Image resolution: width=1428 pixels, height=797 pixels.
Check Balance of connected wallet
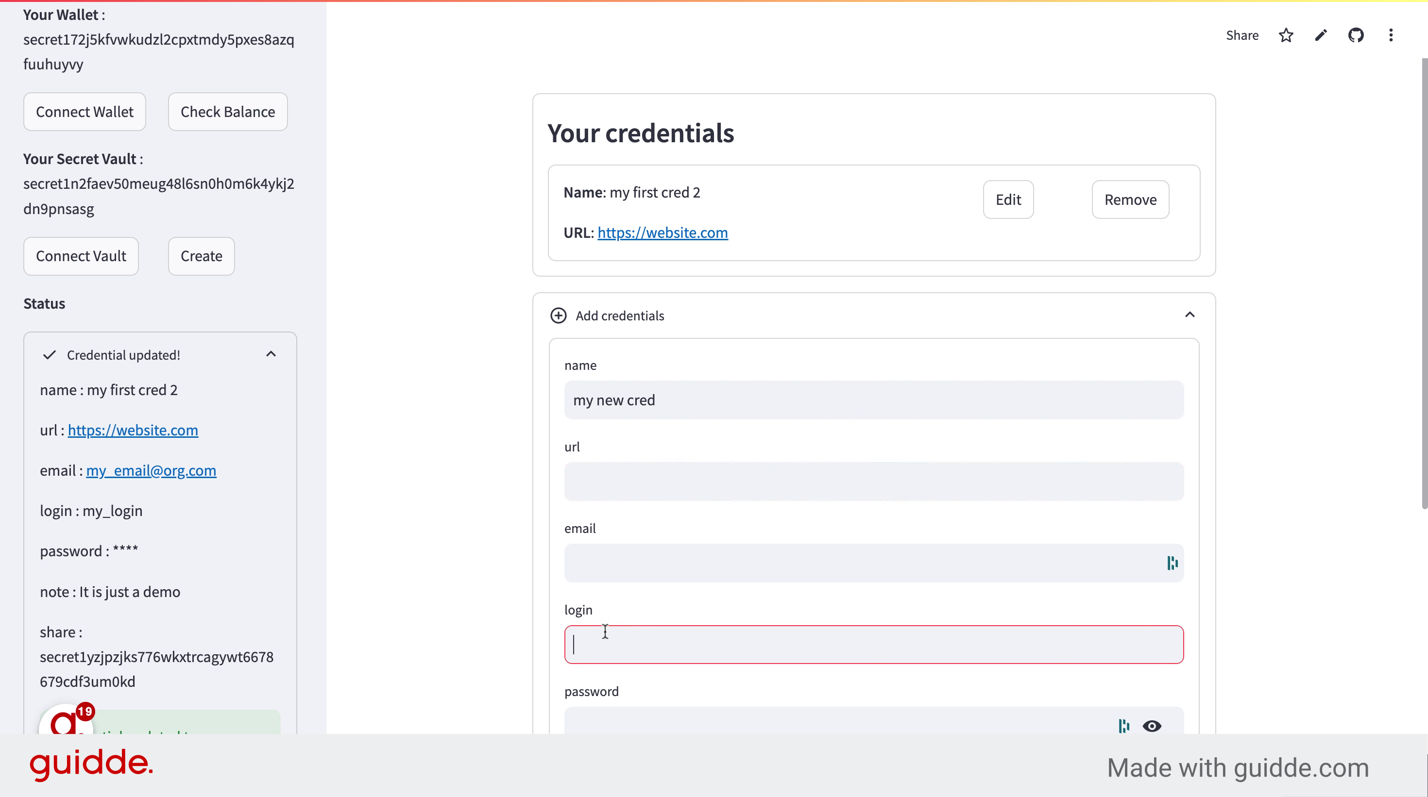tap(227, 111)
